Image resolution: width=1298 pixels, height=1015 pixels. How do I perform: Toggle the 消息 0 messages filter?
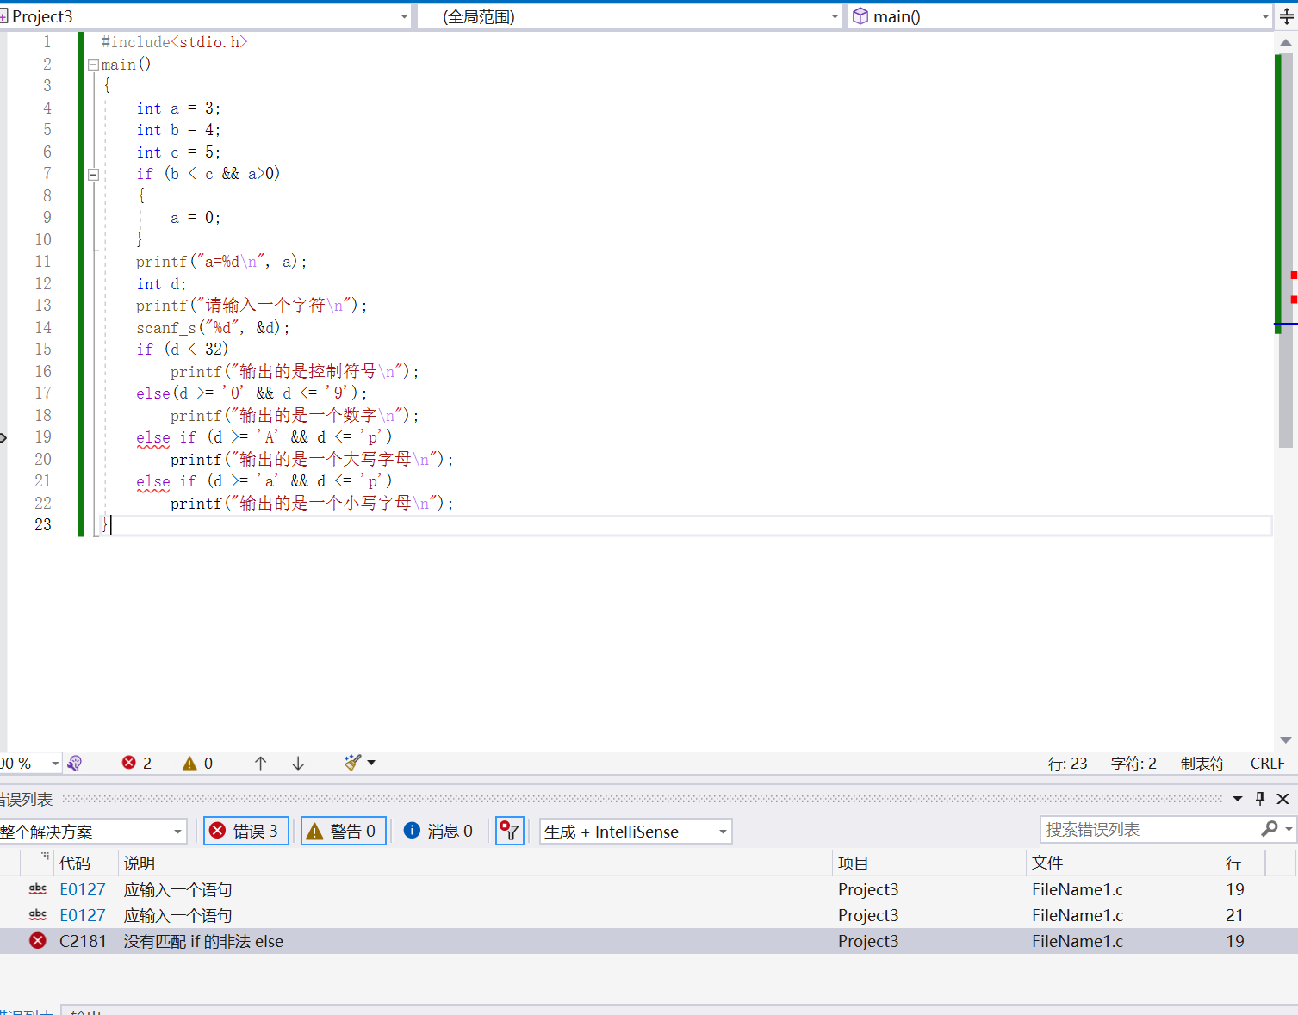tap(438, 831)
